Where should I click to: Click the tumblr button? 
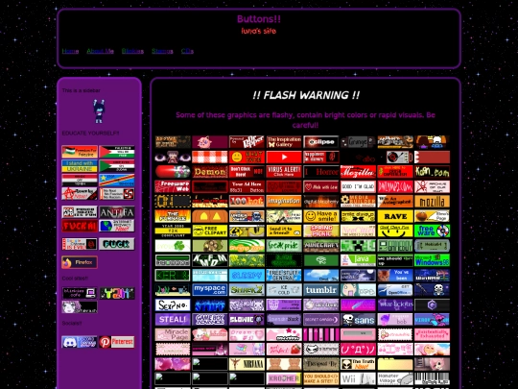[321, 290]
